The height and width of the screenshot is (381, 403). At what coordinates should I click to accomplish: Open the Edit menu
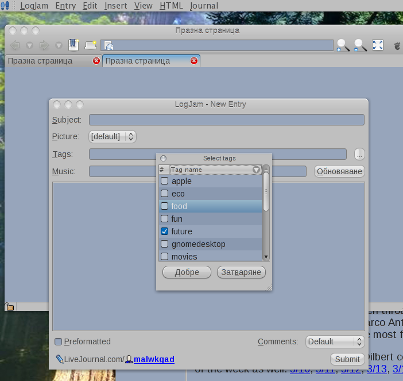click(x=90, y=6)
